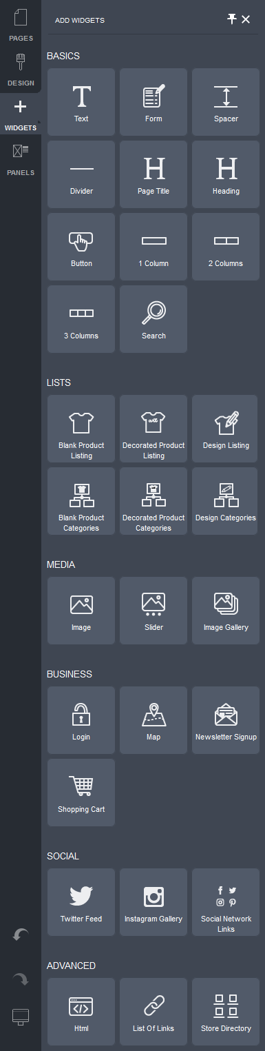Image resolution: width=265 pixels, height=1051 pixels.
Task: Add a Page Title widget
Action: (153, 174)
